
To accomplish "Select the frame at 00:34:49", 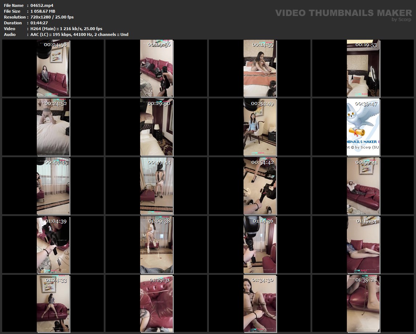I will point(260,127).
